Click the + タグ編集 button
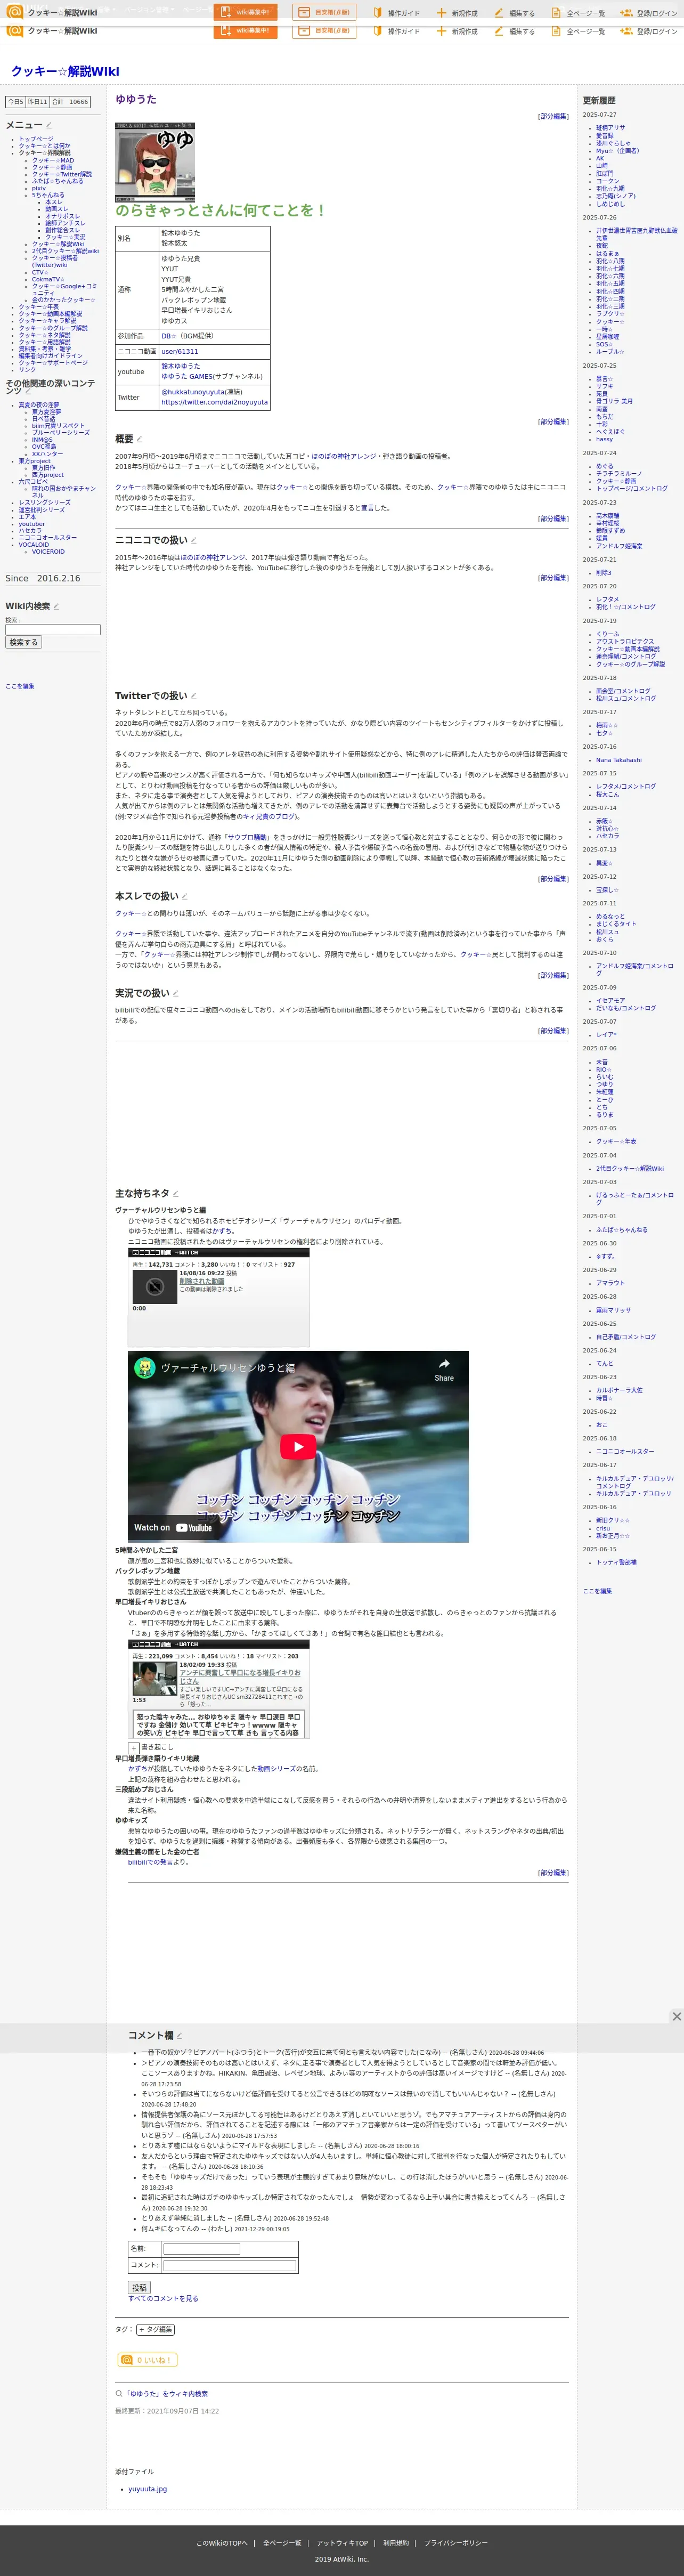Viewport: 684px width, 2576px height. [155, 2329]
